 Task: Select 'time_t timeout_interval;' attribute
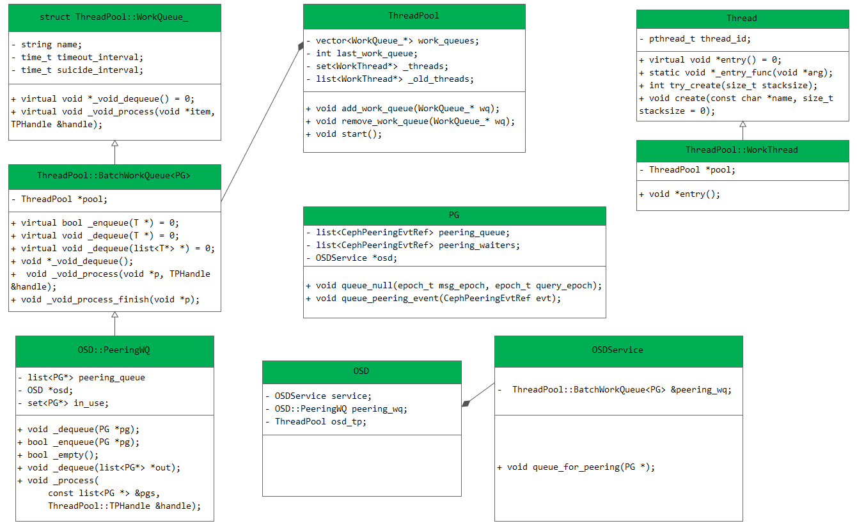pos(77,58)
